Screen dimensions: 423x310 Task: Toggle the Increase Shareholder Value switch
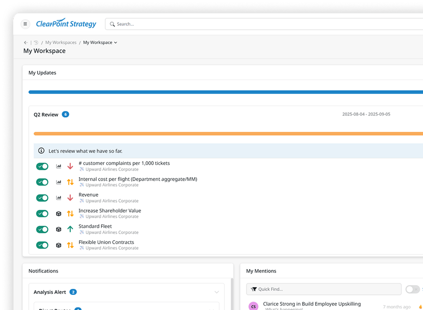(x=42, y=214)
